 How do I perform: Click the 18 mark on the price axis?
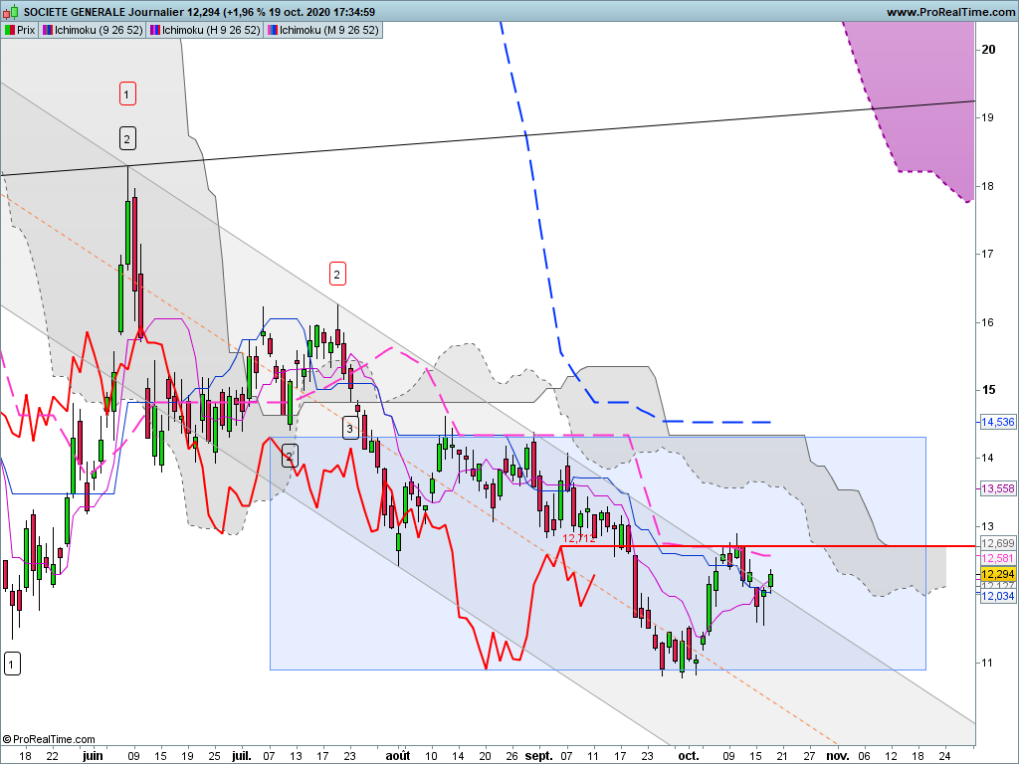987,186
